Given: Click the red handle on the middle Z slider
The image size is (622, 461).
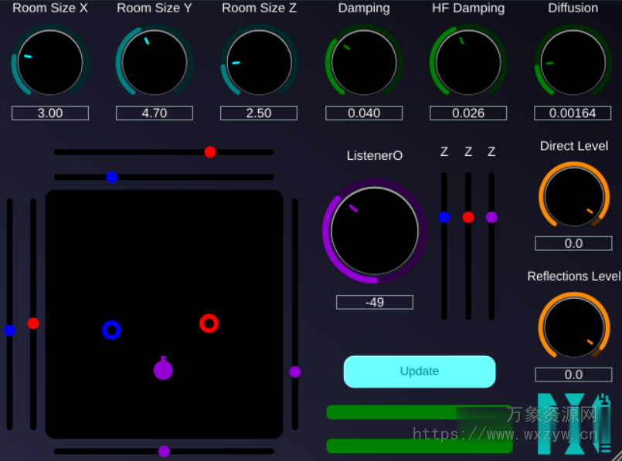Looking at the screenshot, I should [x=467, y=217].
